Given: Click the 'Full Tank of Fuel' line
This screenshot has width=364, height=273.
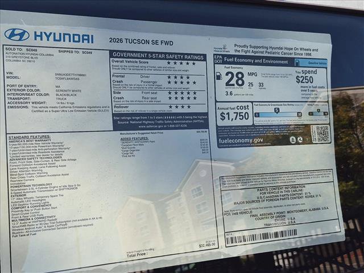Looking at the screenshot, I should click(24, 235).
